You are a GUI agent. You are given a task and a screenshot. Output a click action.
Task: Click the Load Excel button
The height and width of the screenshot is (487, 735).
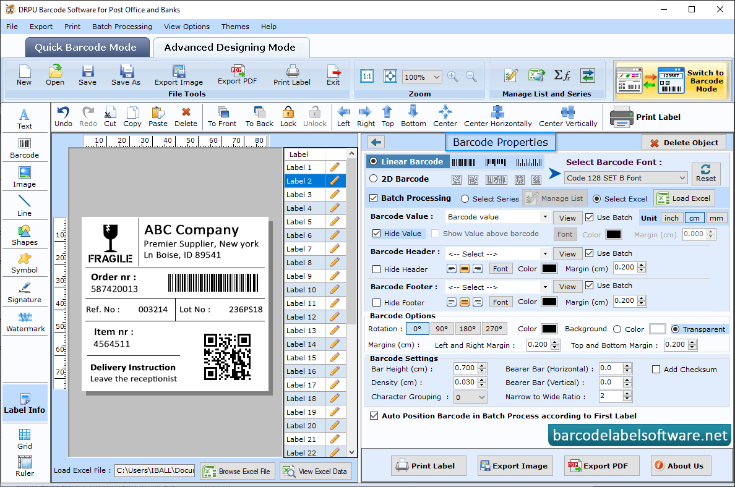684,198
